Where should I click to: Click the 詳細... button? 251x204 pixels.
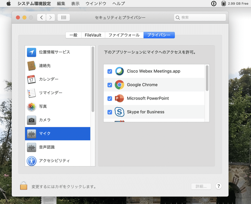pyautogui.click(x=201, y=186)
